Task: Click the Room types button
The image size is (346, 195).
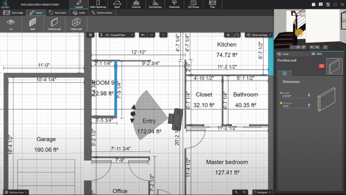Action: point(58,13)
